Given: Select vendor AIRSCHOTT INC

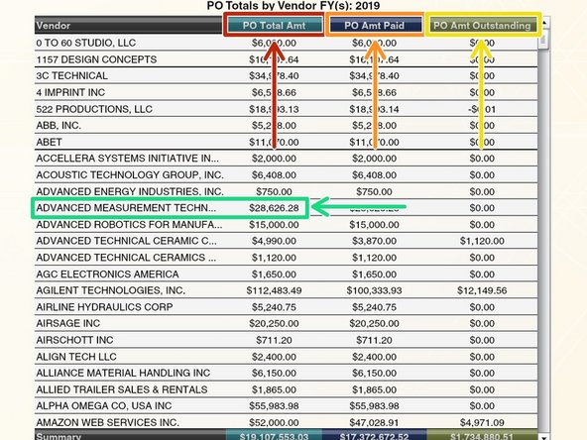Looking at the screenshot, I should [74, 340].
